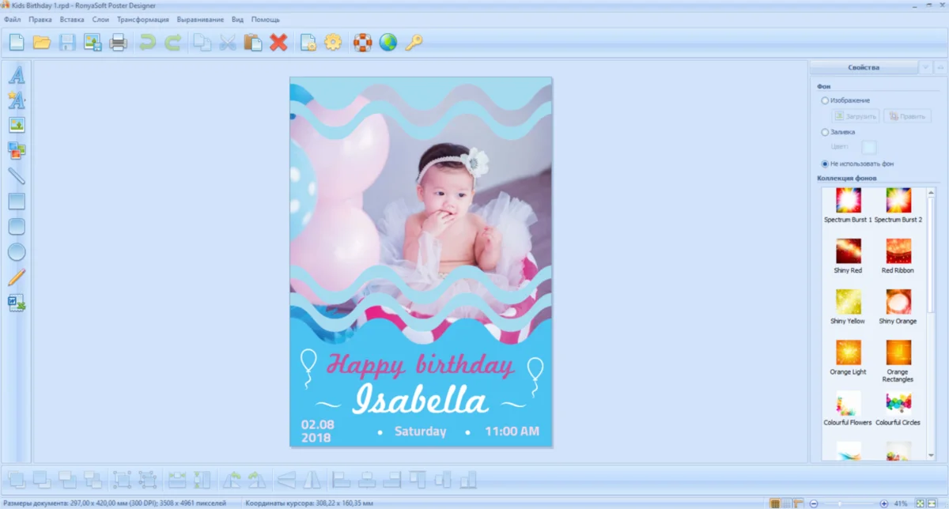Image resolution: width=949 pixels, height=509 pixels.
Task: Open the Выравнивание menu
Action: click(x=200, y=19)
